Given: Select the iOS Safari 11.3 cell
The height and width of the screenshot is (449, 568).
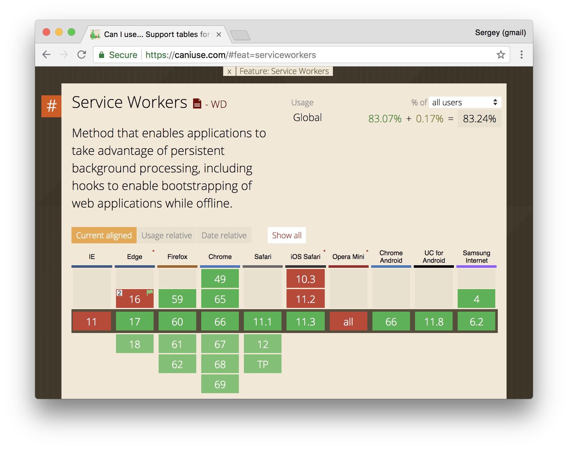Looking at the screenshot, I should pos(306,321).
